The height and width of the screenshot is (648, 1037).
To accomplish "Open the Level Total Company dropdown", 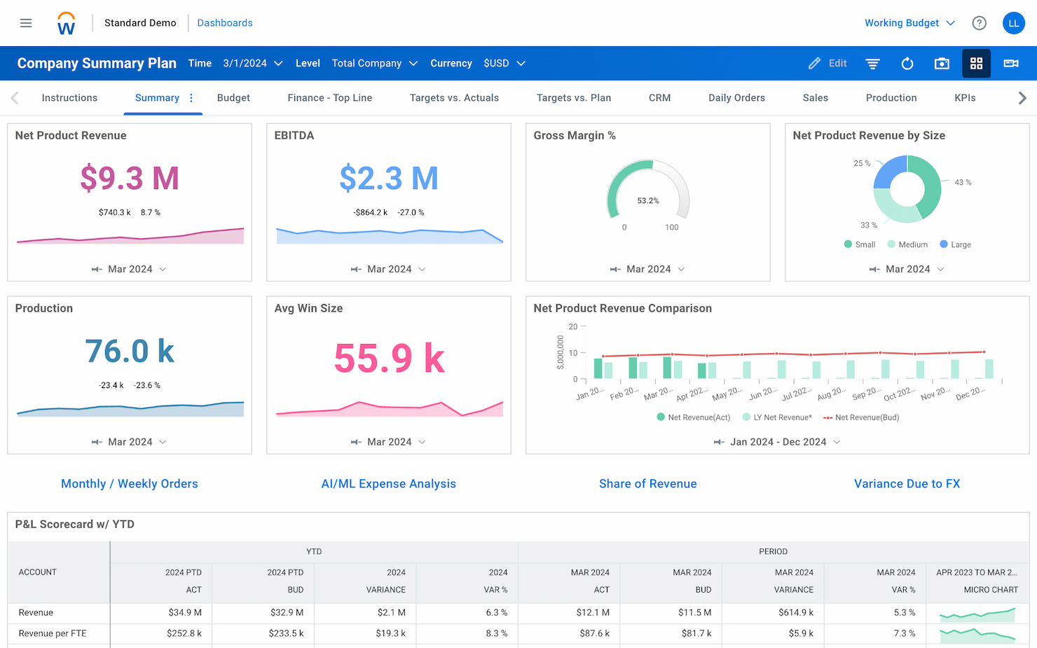I will point(375,64).
